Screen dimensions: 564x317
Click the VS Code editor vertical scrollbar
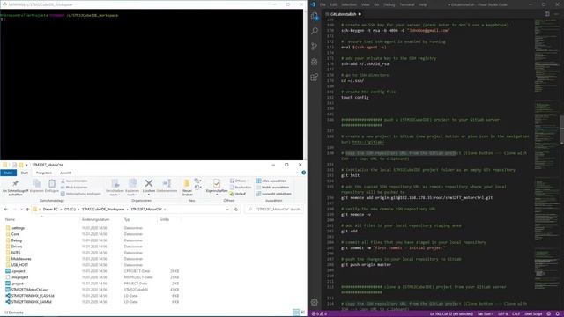pos(561,129)
